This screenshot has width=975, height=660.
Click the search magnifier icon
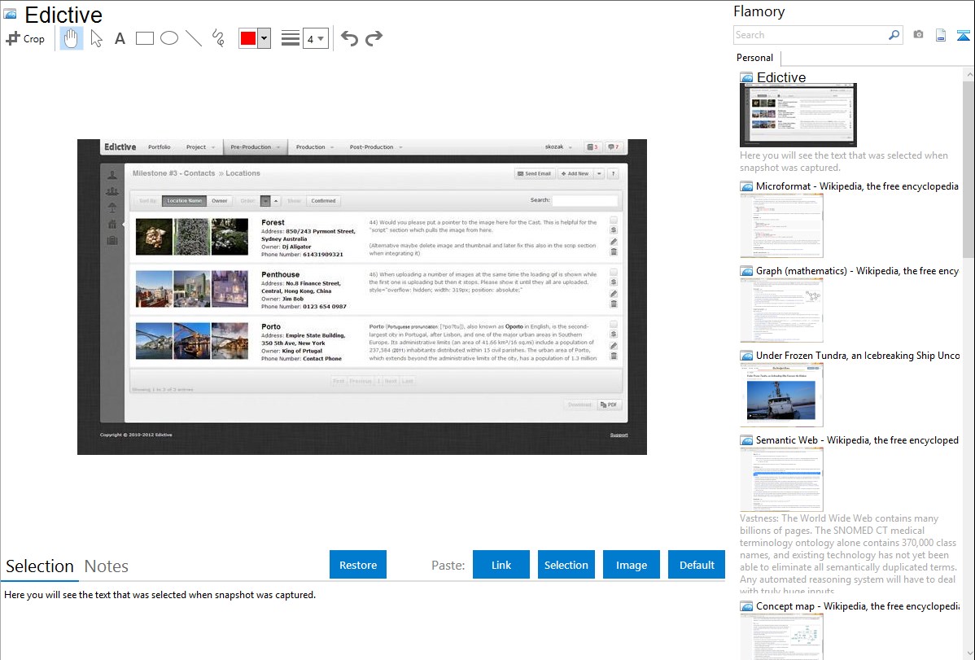(x=894, y=35)
